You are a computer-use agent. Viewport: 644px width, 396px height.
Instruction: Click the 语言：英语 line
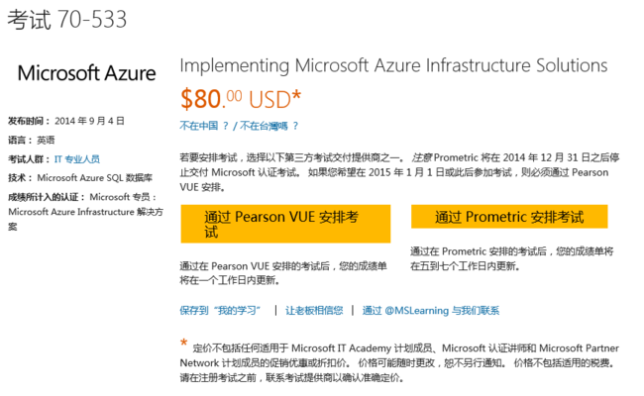coord(32,140)
